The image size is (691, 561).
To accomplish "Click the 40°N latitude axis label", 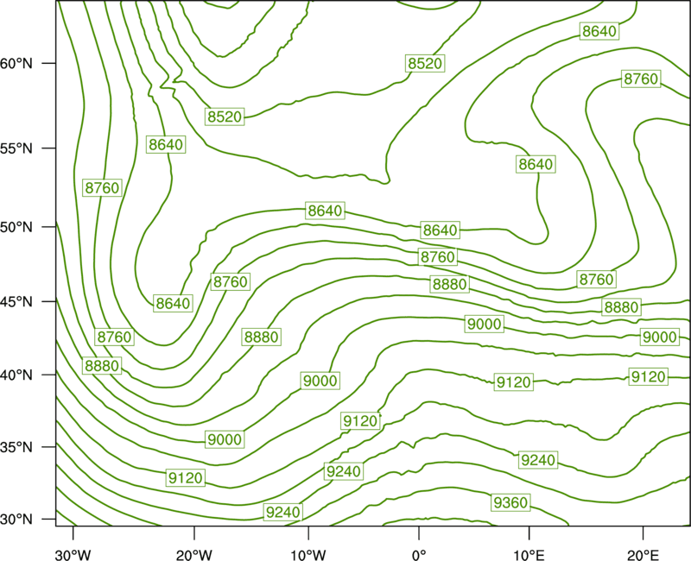I will [x=16, y=375].
